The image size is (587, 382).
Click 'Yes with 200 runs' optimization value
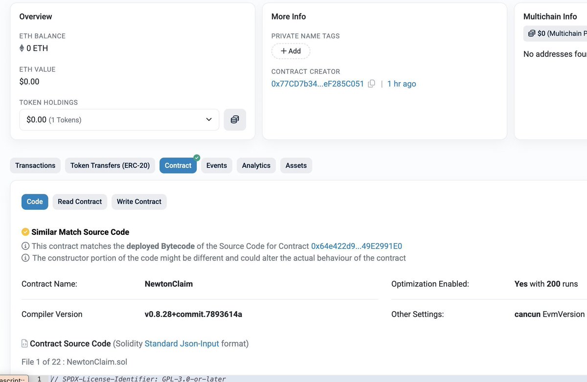click(x=546, y=284)
